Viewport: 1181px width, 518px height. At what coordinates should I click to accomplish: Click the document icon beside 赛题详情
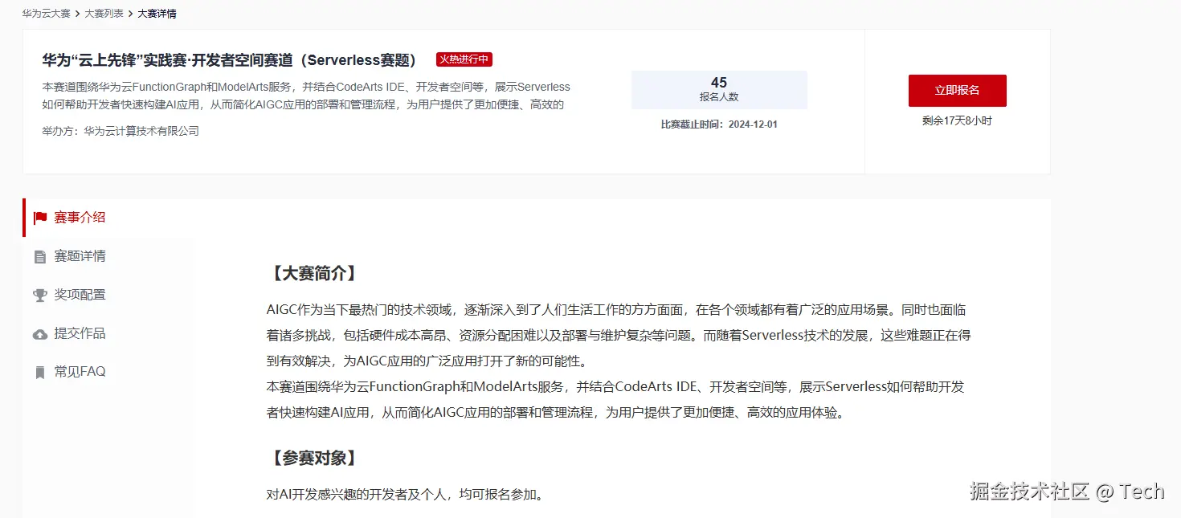click(x=40, y=257)
